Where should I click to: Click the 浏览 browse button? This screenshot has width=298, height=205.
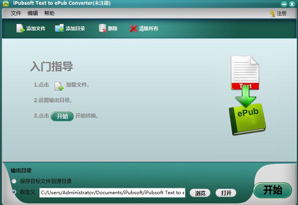click(x=200, y=193)
